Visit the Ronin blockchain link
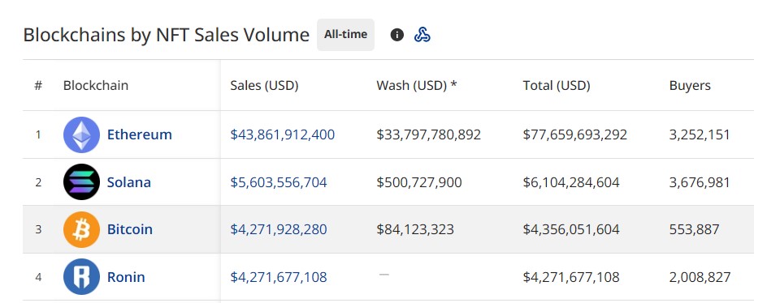Screen dimensions: 767x303 (x=126, y=277)
